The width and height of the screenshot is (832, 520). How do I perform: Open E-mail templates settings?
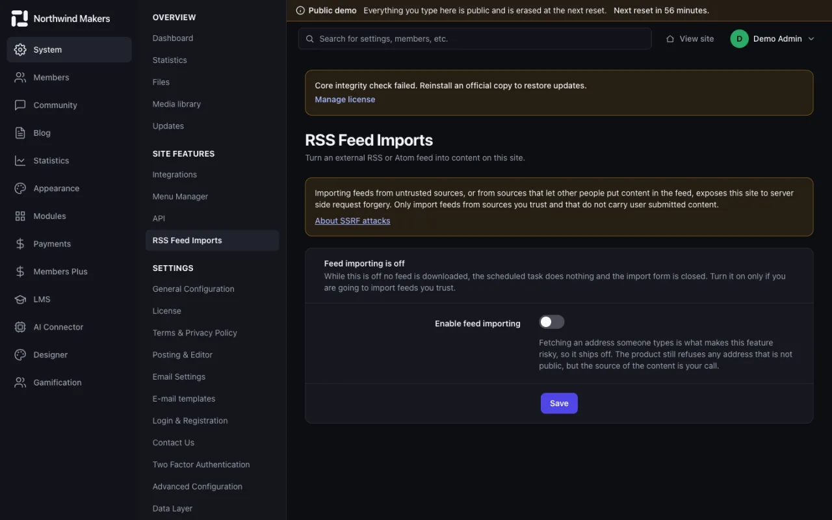(184, 398)
